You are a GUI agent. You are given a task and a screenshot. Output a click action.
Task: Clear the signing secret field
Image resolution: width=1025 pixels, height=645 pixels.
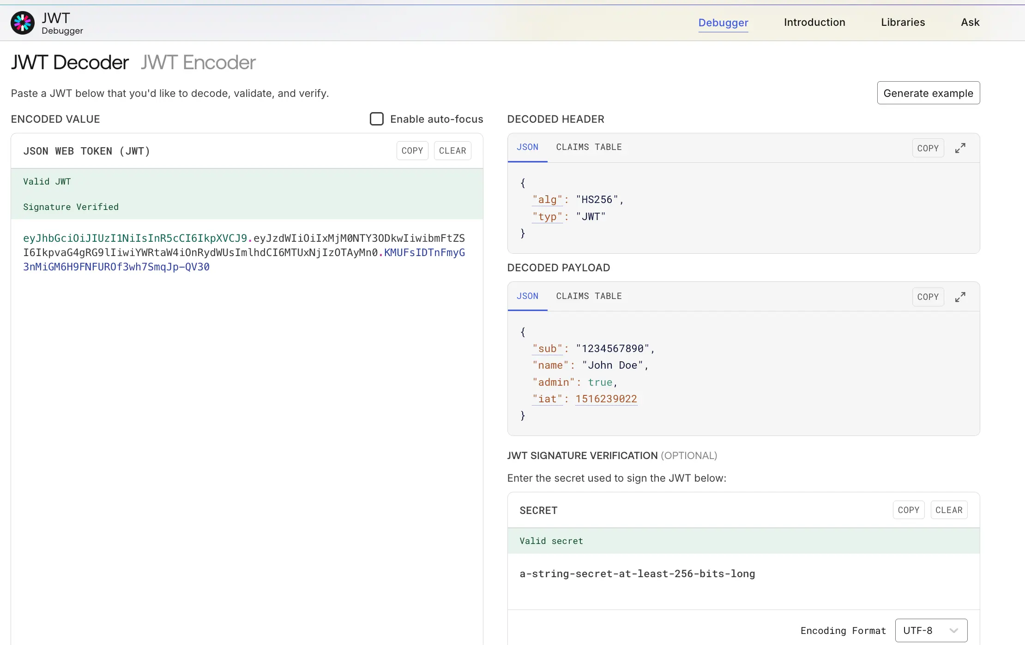[x=949, y=510]
